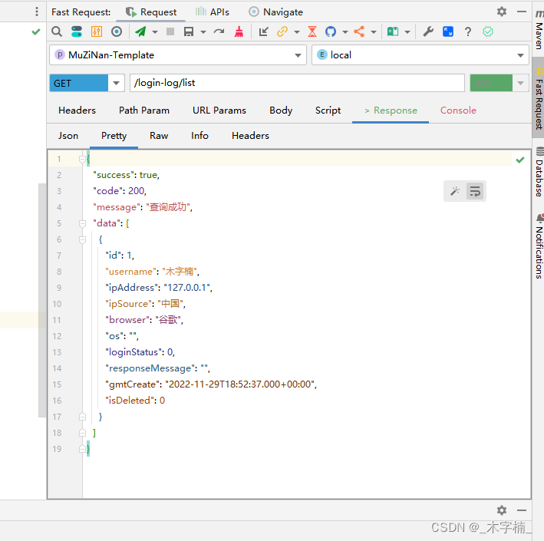The image size is (544, 541).
Task: Click the circular target locate icon
Action: tap(117, 31)
